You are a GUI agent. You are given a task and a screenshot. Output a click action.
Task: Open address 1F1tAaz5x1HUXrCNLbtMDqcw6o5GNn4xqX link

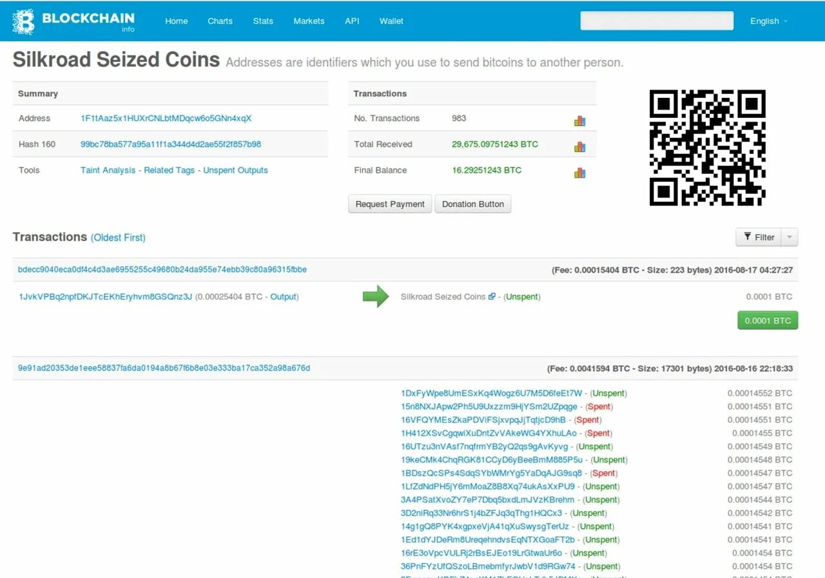(166, 118)
